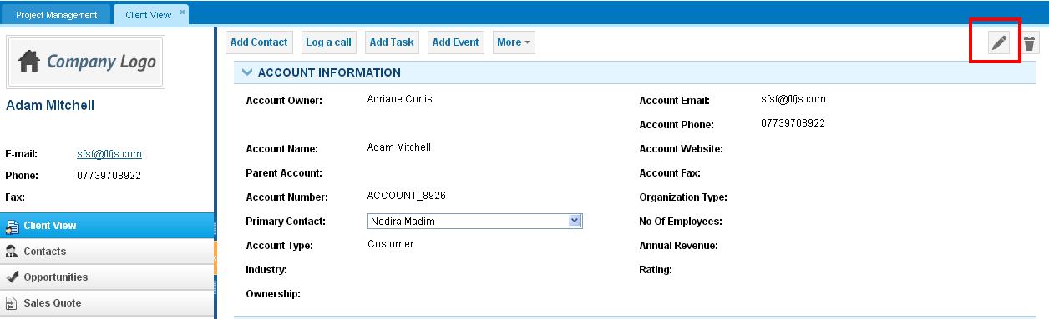
Task: Select Client View in the sidebar
Action: (107, 226)
